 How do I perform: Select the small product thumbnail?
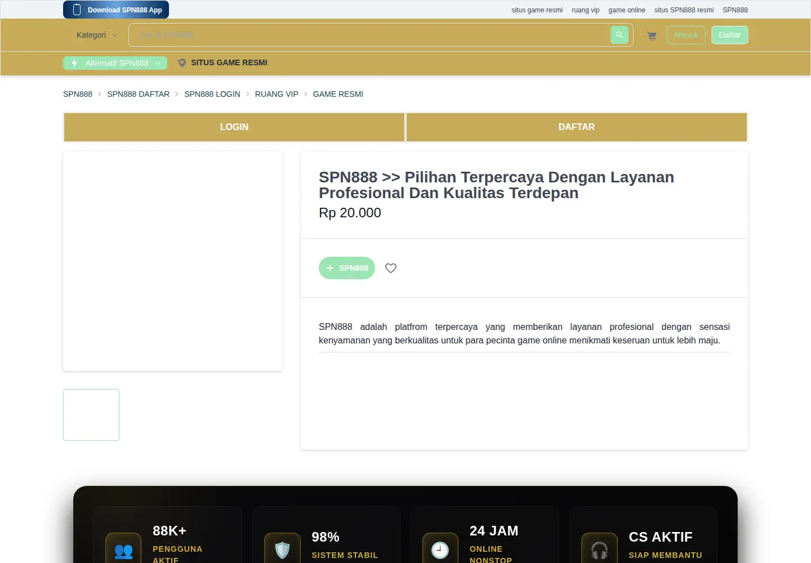click(x=91, y=415)
